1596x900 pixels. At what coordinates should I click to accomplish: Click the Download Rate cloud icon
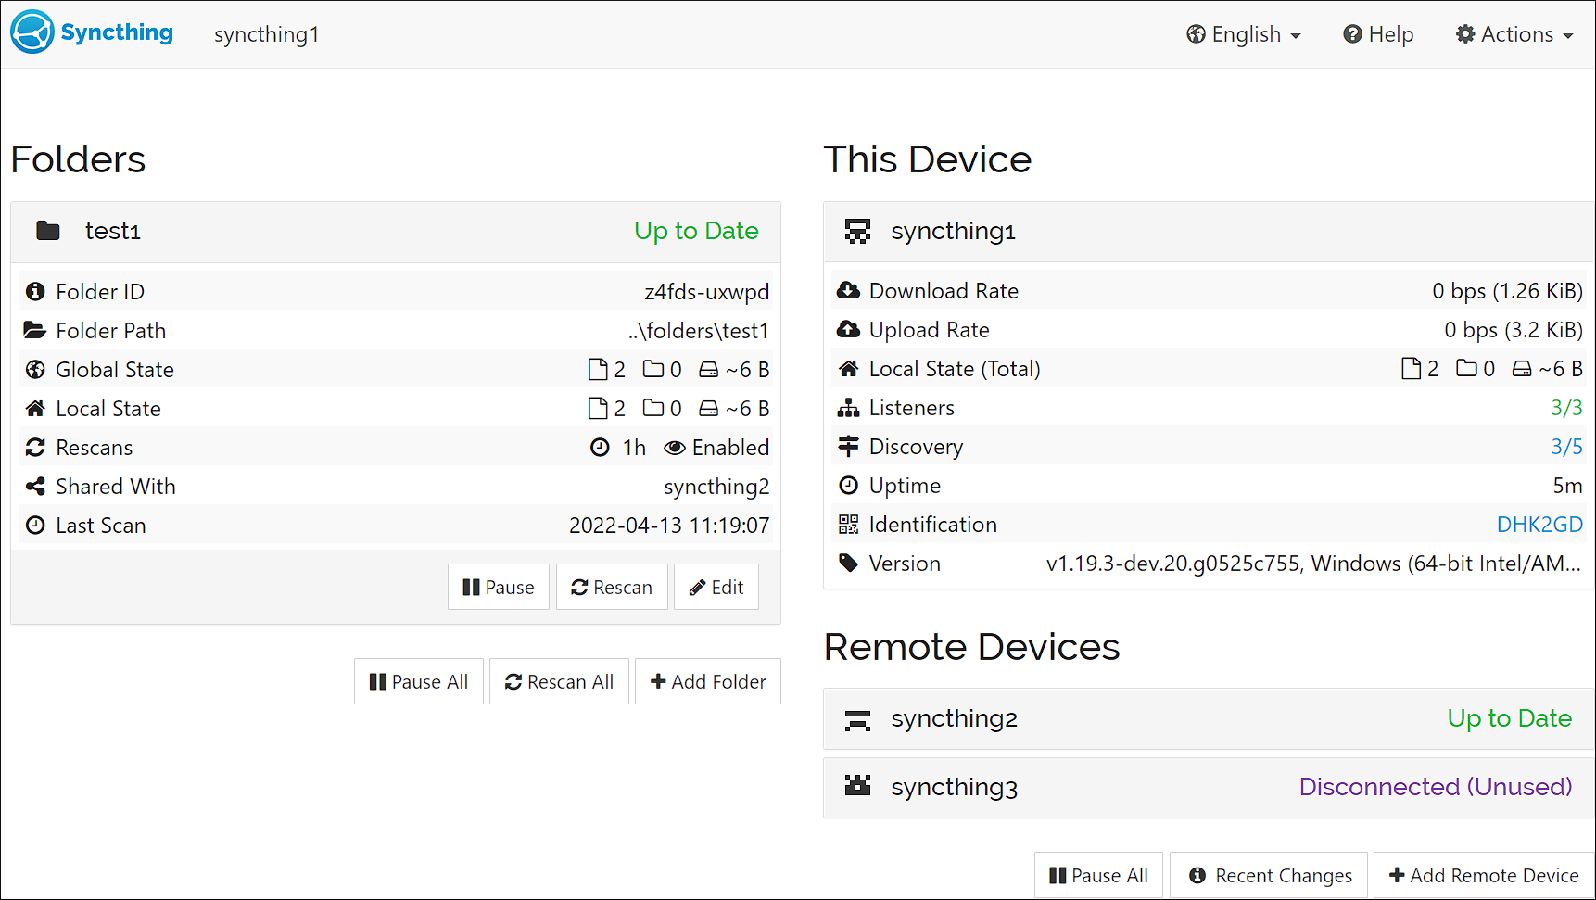pyautogui.click(x=849, y=290)
